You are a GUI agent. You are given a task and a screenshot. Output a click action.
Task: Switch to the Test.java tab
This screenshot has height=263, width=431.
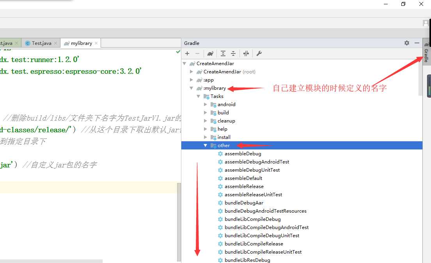coord(41,43)
